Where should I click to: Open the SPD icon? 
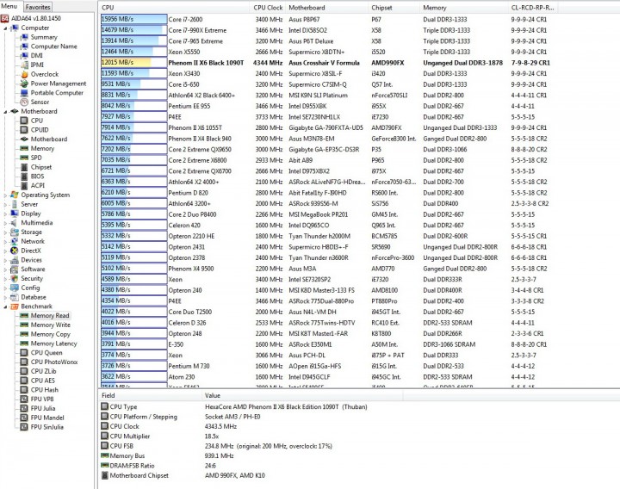click(24, 158)
